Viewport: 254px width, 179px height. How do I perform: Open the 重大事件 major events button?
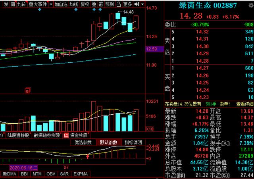pos(38,4)
